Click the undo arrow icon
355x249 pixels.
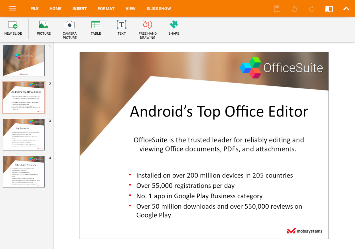click(294, 9)
